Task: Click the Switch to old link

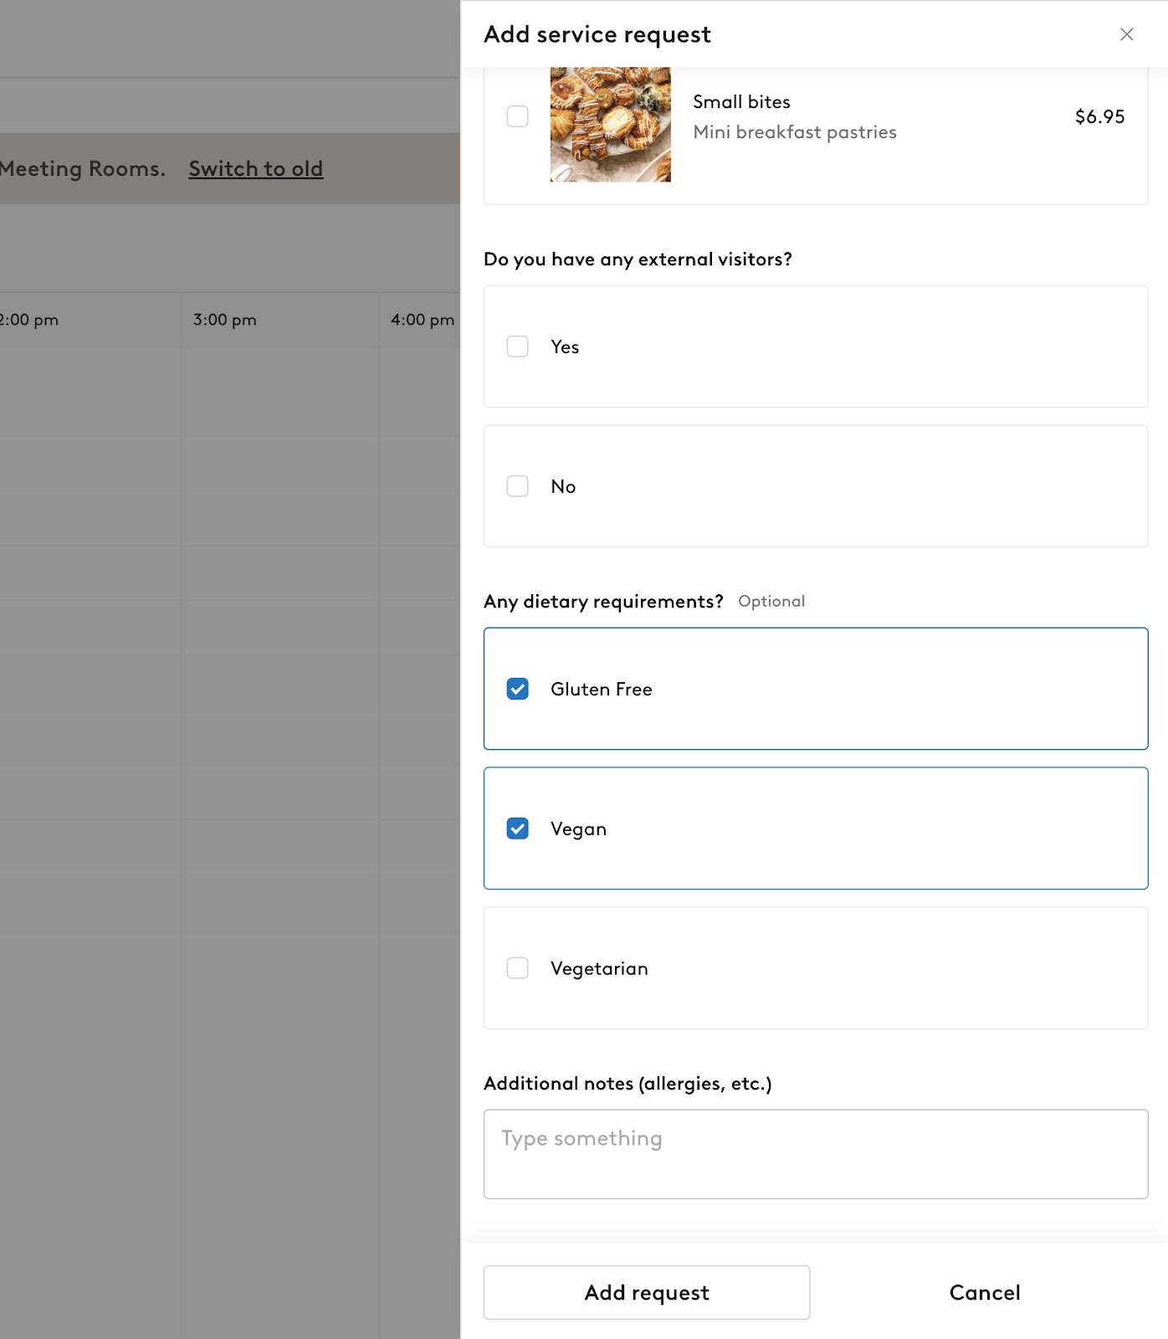Action: point(256,168)
